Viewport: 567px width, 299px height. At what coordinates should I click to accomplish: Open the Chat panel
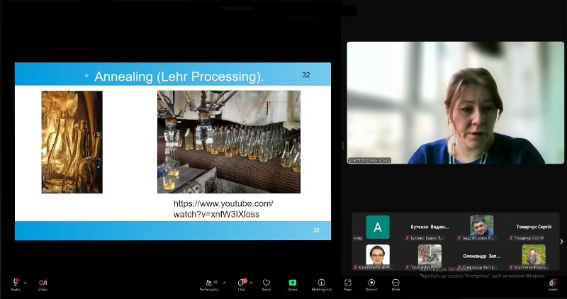(242, 285)
